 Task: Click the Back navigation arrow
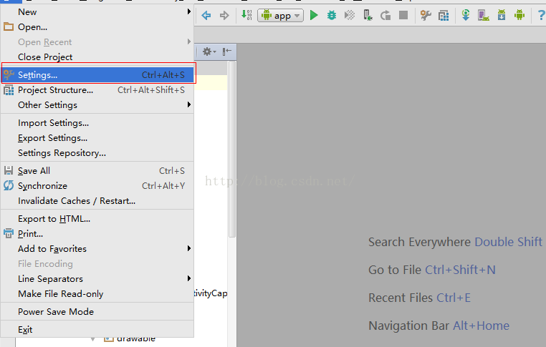pos(206,15)
